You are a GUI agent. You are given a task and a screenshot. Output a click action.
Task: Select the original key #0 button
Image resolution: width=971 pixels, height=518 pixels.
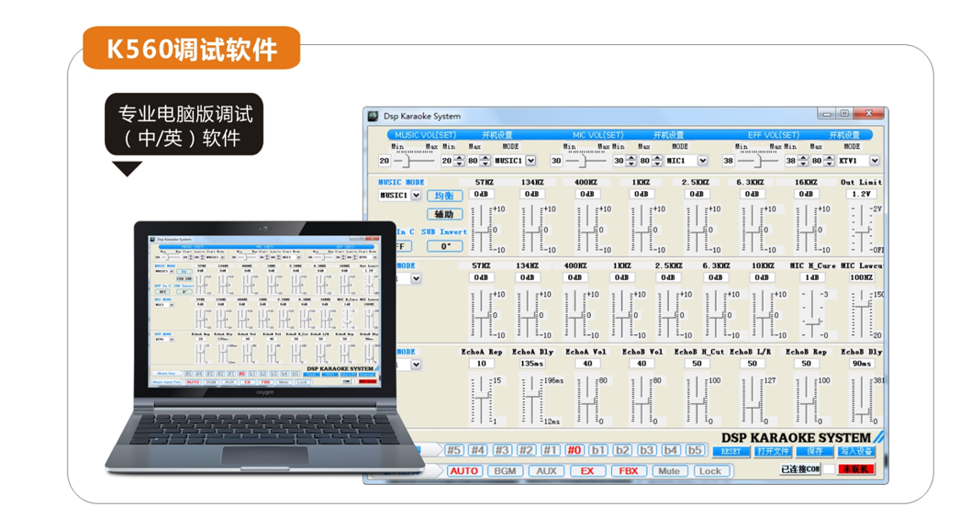[574, 450]
